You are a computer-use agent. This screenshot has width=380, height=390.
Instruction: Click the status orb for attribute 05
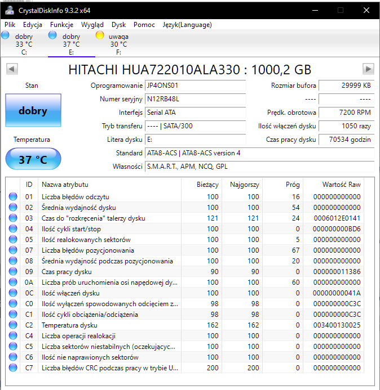coord(13,239)
